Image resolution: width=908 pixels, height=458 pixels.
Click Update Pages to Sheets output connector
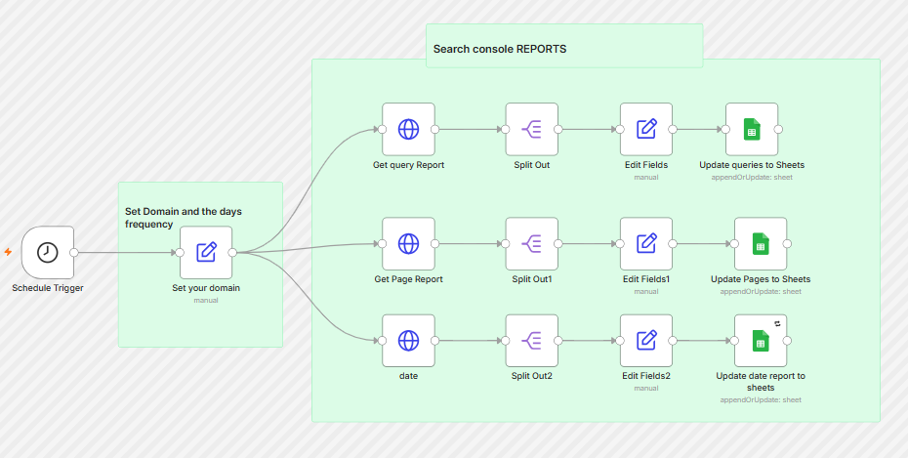(x=787, y=244)
